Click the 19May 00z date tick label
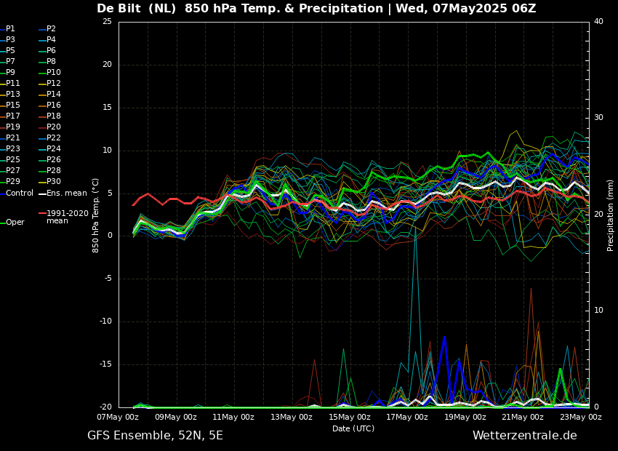 click(465, 418)
